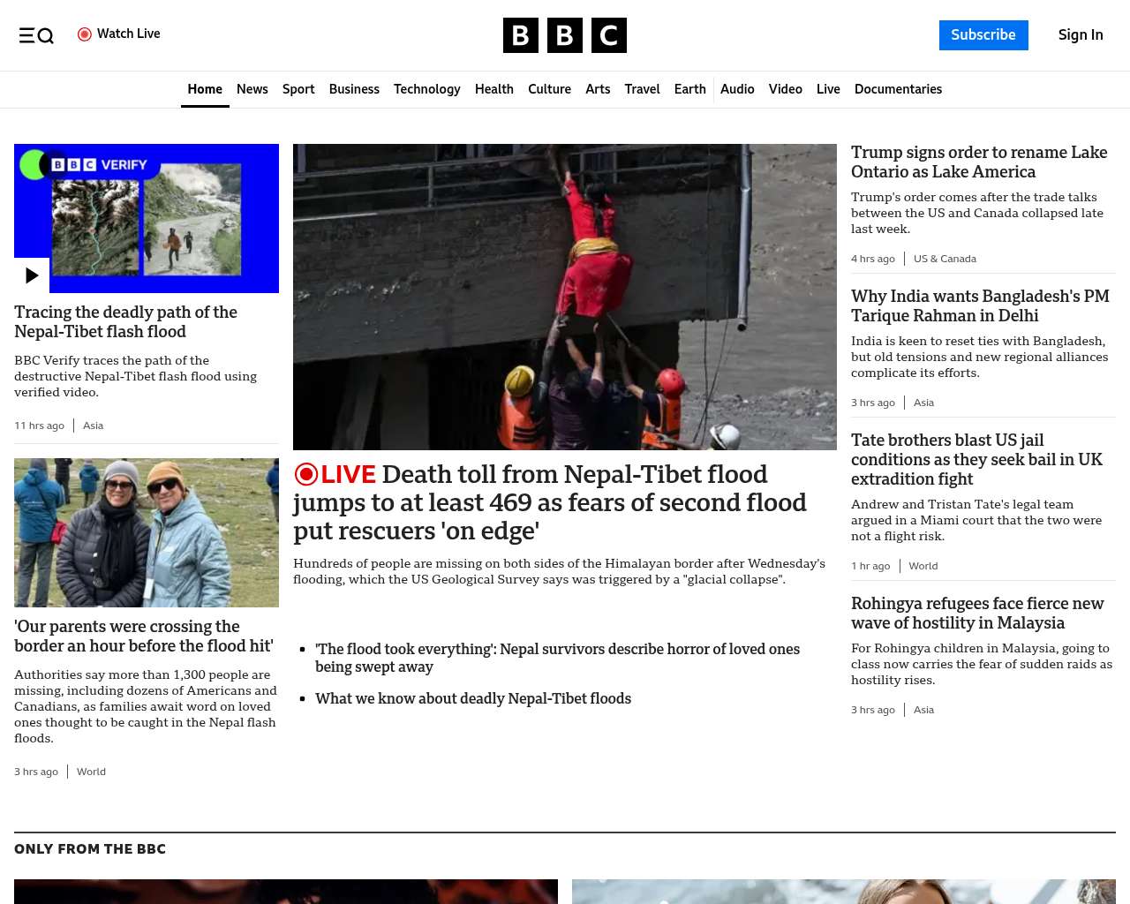Click the World tag under Tate story
Viewport: 1130px width, 904px height.
click(923, 566)
